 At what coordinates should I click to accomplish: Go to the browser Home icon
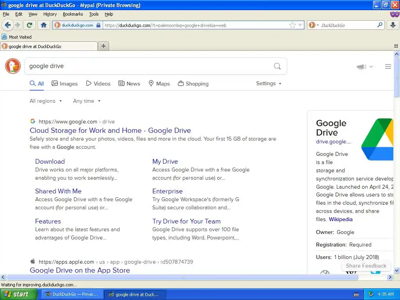click(x=44, y=25)
